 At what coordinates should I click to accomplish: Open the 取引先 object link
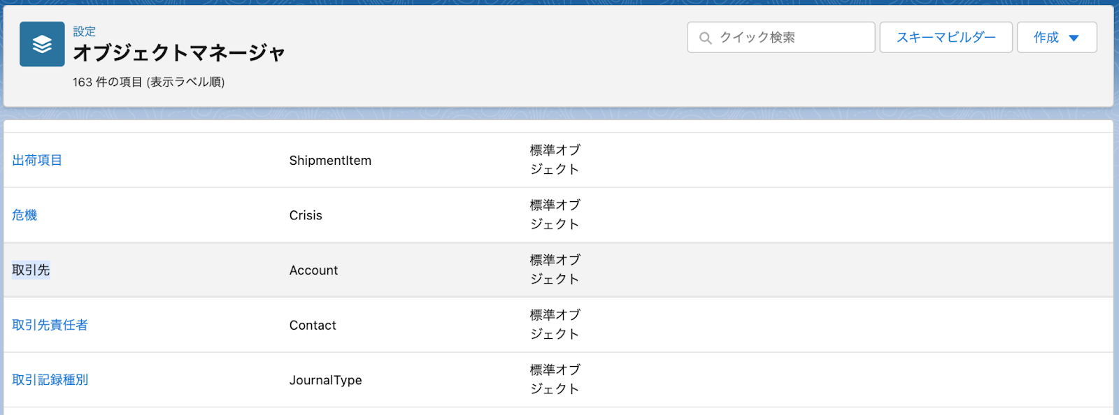click(x=31, y=270)
